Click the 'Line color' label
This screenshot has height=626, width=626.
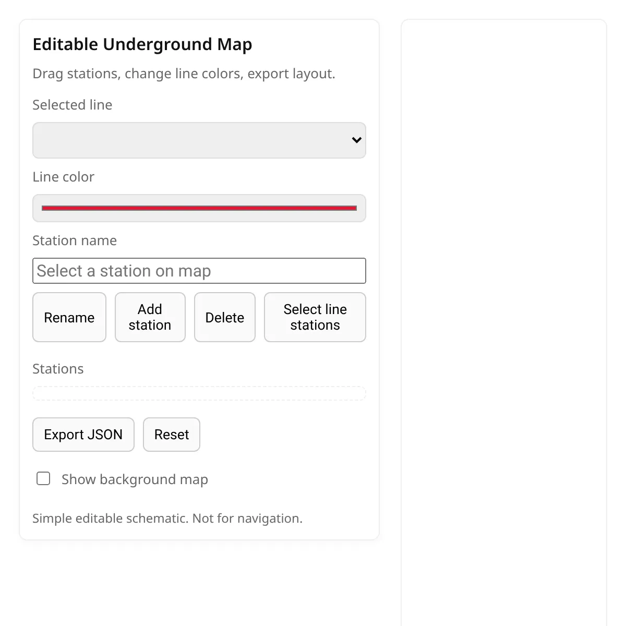[x=64, y=177]
